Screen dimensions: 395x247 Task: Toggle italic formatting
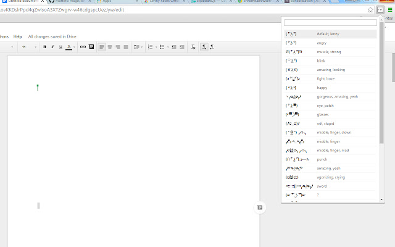(x=52, y=47)
